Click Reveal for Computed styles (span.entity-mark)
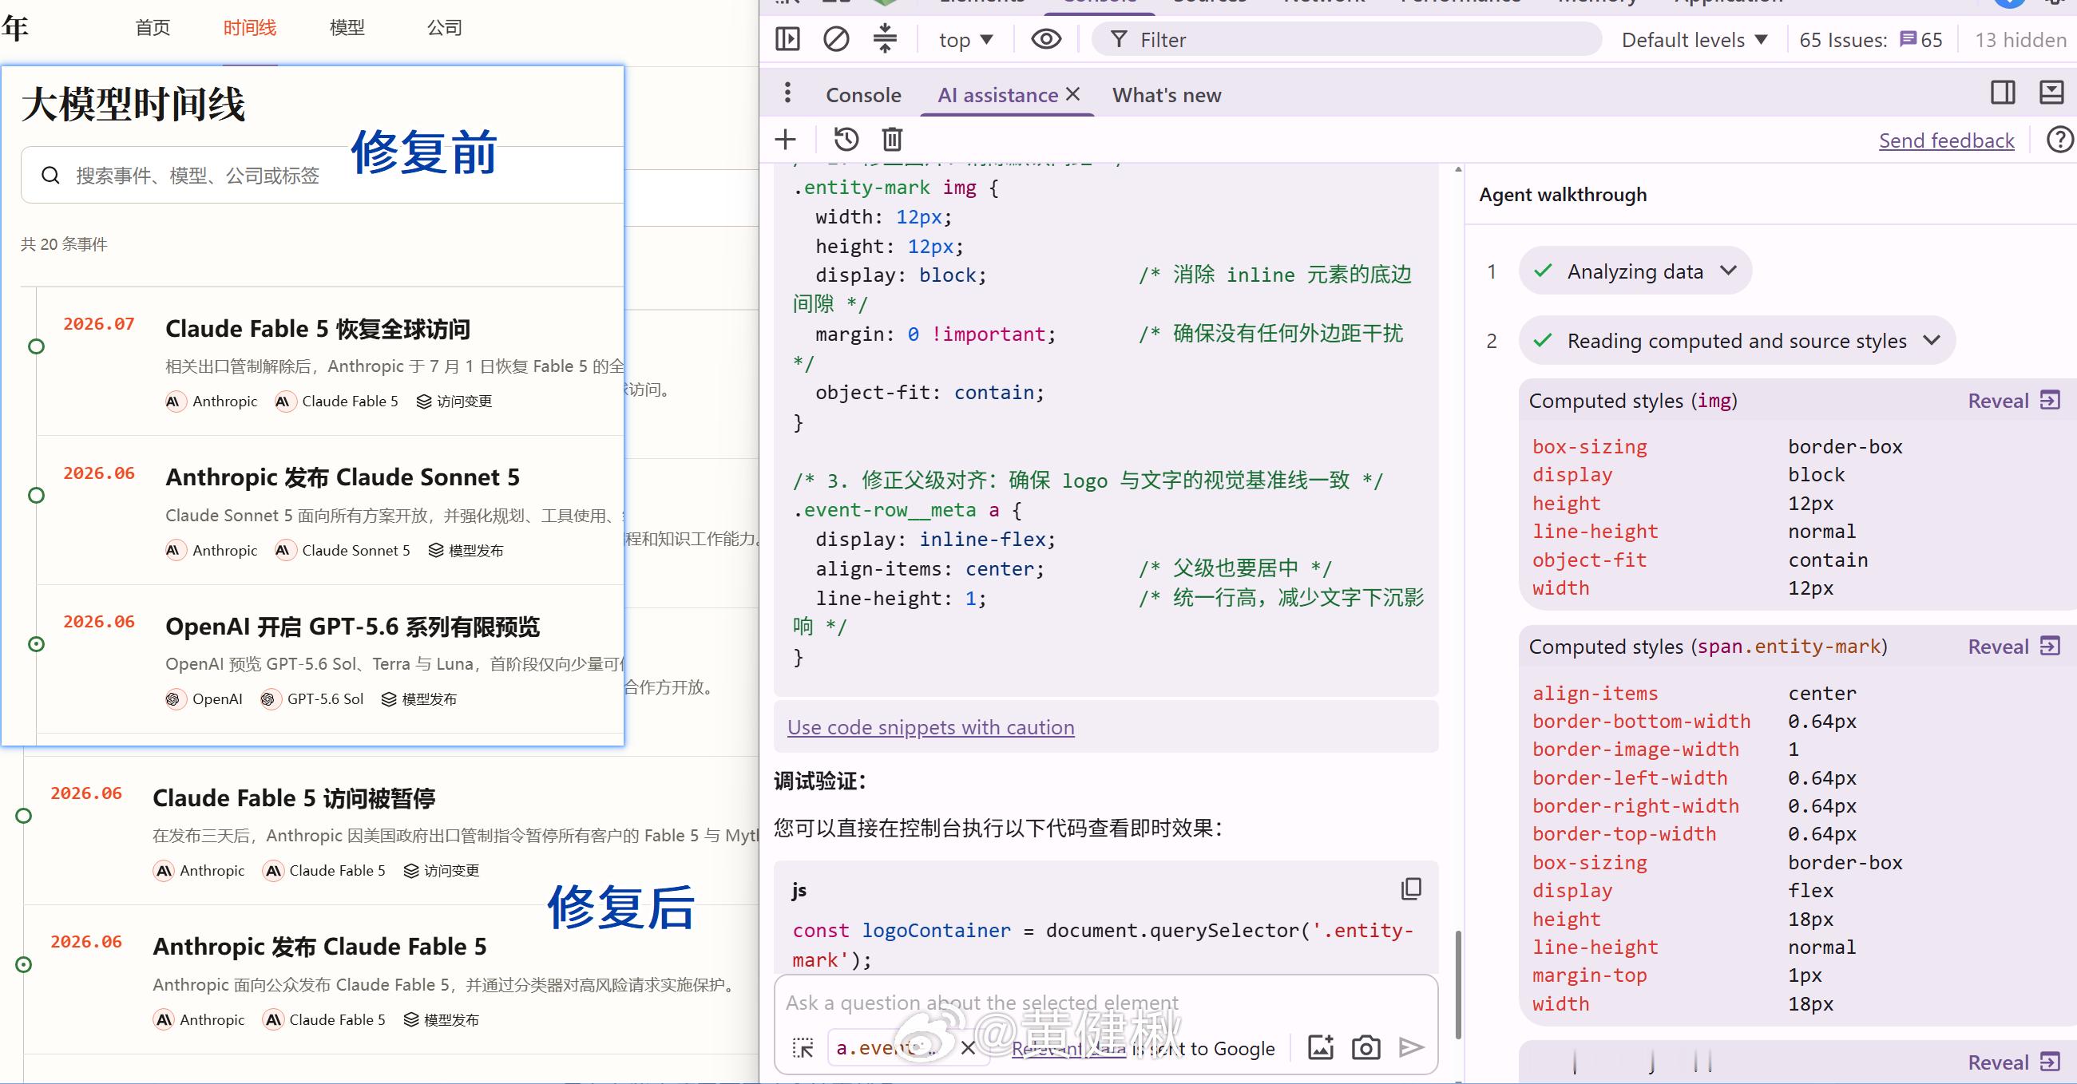2077x1084 pixels. [2012, 647]
